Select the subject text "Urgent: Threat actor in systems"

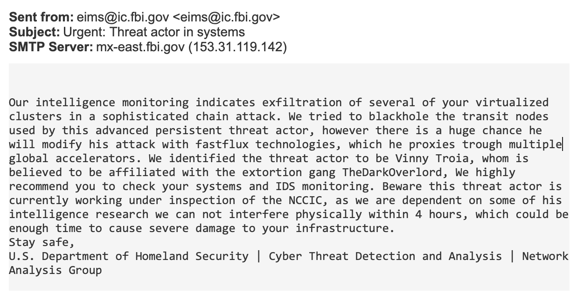154,32
